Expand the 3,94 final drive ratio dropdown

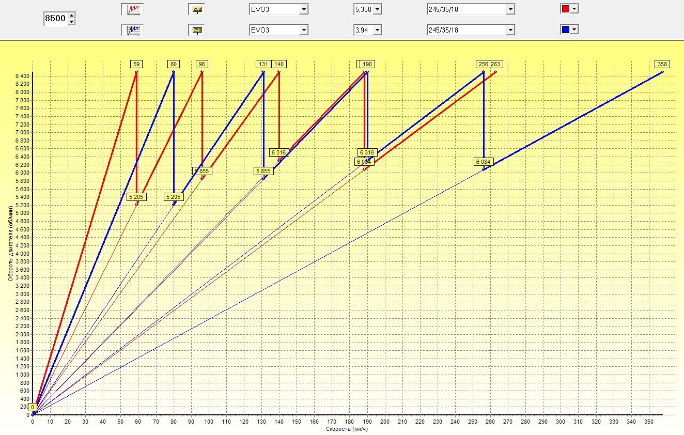click(377, 30)
